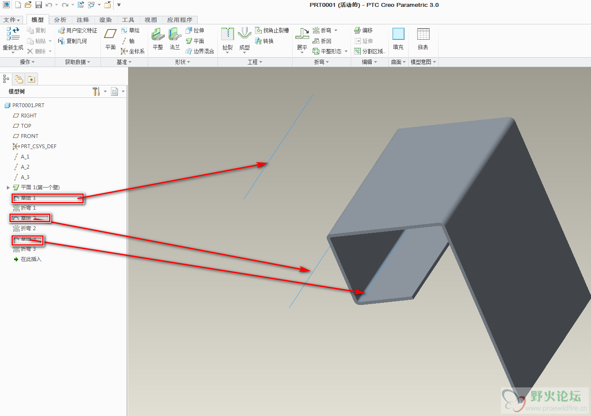Image resolution: width=591 pixels, height=416 pixels.
Task: Show the favorites tab
Action: tap(32, 79)
